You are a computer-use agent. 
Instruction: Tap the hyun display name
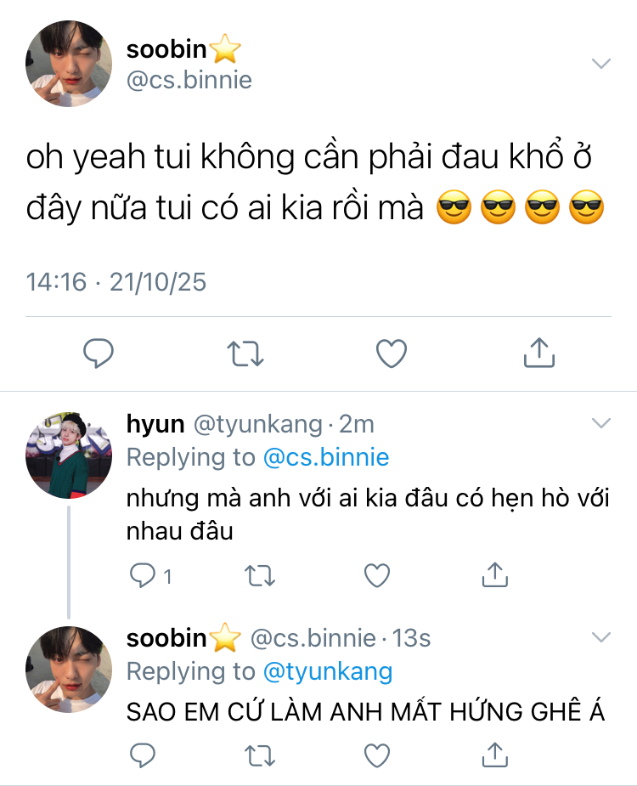click(x=155, y=424)
